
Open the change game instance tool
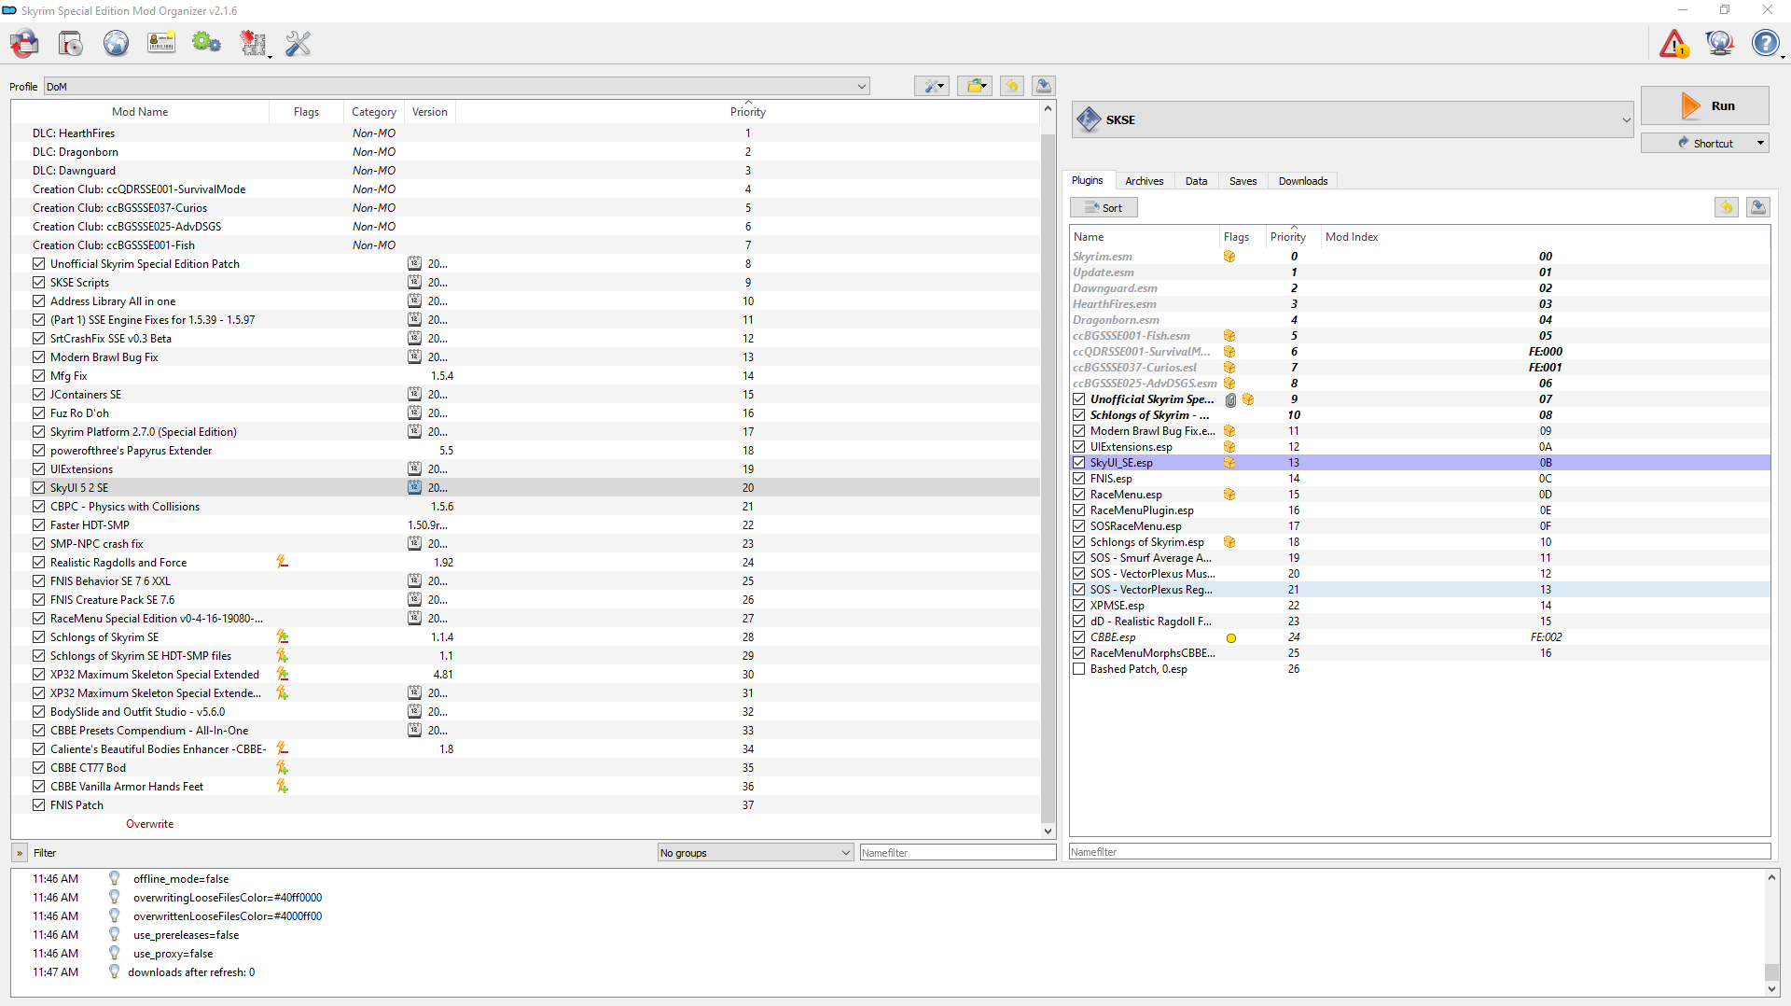tap(25, 43)
